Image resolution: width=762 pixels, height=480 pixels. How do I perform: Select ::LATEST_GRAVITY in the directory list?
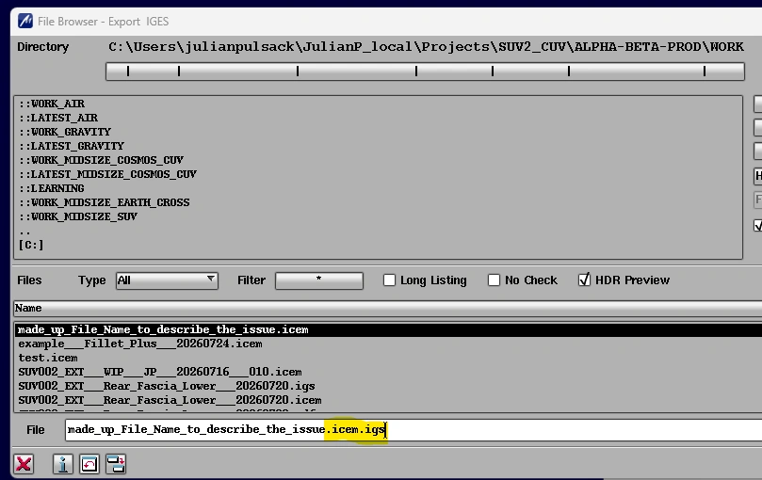pos(72,146)
